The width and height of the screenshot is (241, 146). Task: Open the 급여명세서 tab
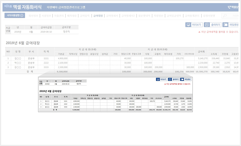pyautogui.click(x=112, y=16)
